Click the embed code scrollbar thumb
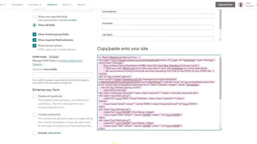The height and width of the screenshot is (144, 257). 220,78
